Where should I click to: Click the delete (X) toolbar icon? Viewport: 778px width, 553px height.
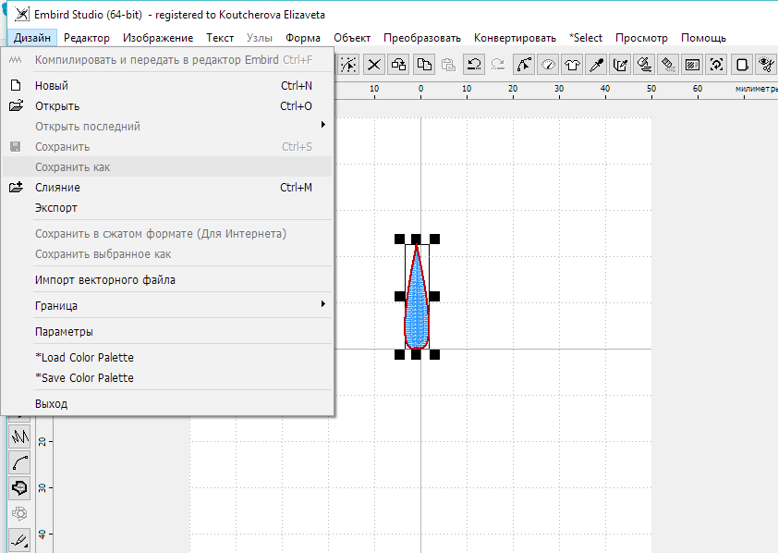pyautogui.click(x=374, y=65)
